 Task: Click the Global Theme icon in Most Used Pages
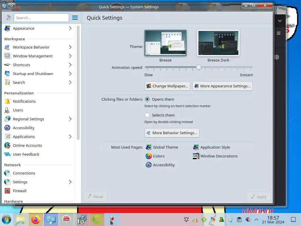click(x=148, y=147)
